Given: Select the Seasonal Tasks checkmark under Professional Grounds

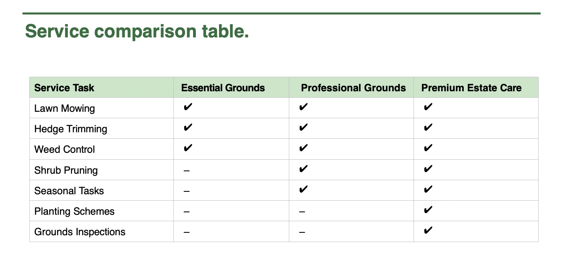Looking at the screenshot, I should (x=304, y=189).
